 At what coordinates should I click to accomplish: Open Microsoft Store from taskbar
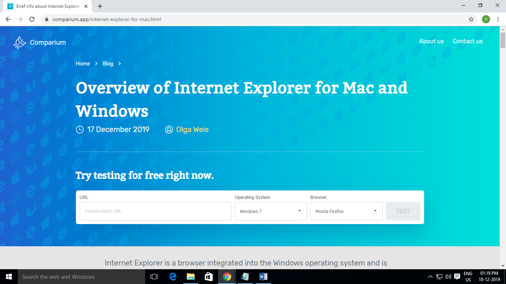[x=209, y=277]
